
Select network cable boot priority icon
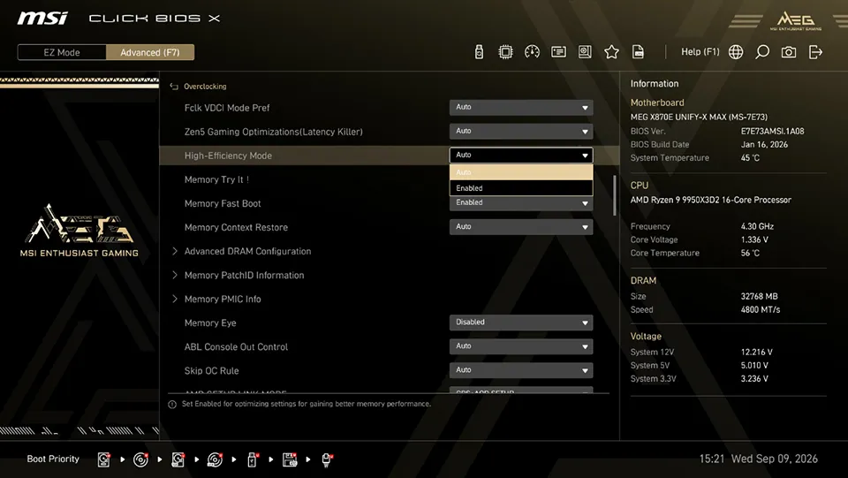[x=327, y=459]
